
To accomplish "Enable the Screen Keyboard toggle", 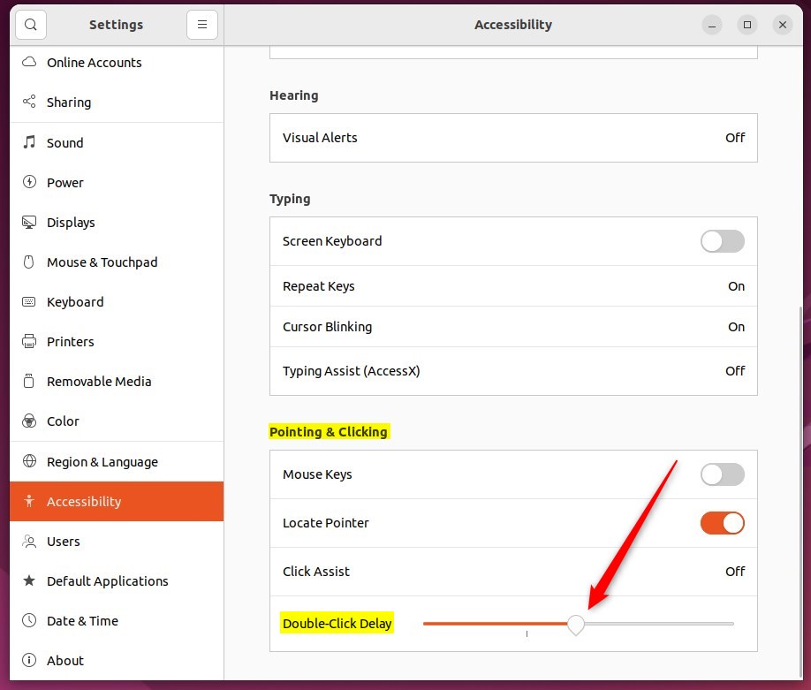I will [722, 241].
